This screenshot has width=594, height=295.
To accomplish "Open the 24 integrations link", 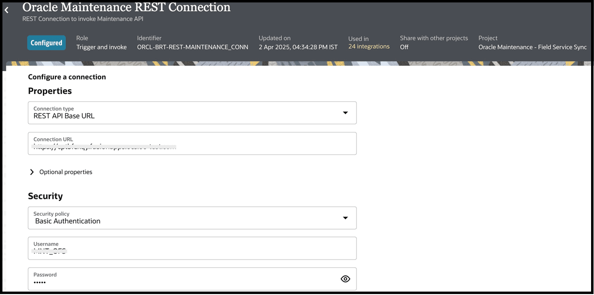I will click(369, 47).
